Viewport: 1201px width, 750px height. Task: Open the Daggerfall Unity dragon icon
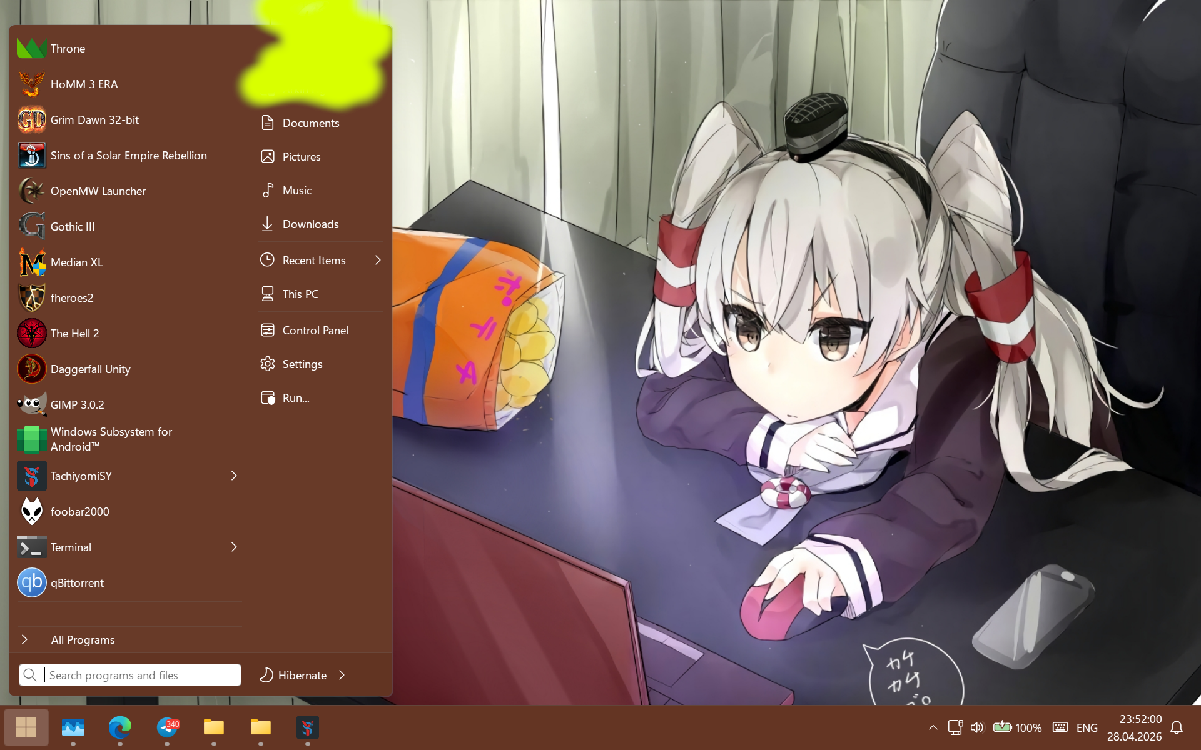coord(31,369)
